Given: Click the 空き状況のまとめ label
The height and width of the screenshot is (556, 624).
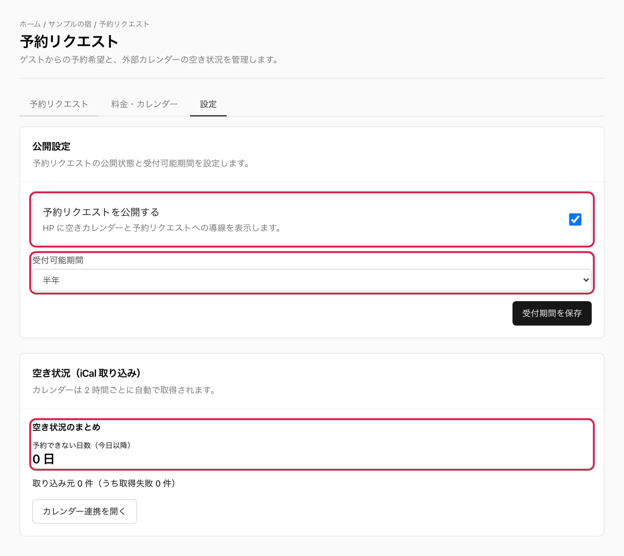Looking at the screenshot, I should coord(66,427).
